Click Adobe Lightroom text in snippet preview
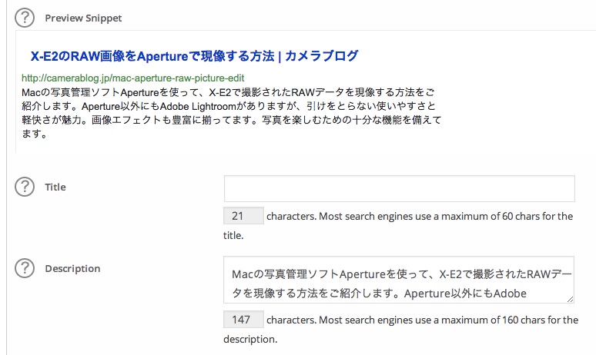Viewport: 596px width, 355px height. 198,106
